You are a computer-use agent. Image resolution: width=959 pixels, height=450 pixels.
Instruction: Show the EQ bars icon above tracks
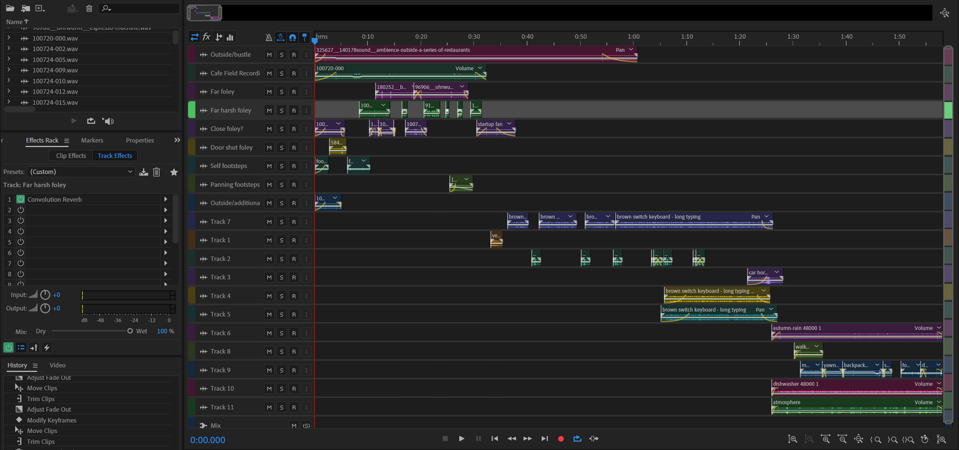tap(230, 37)
